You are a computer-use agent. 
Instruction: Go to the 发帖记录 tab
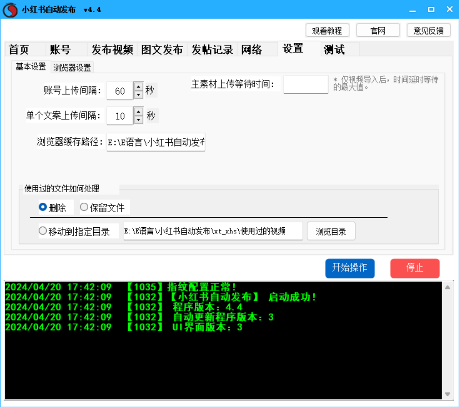tap(212, 49)
